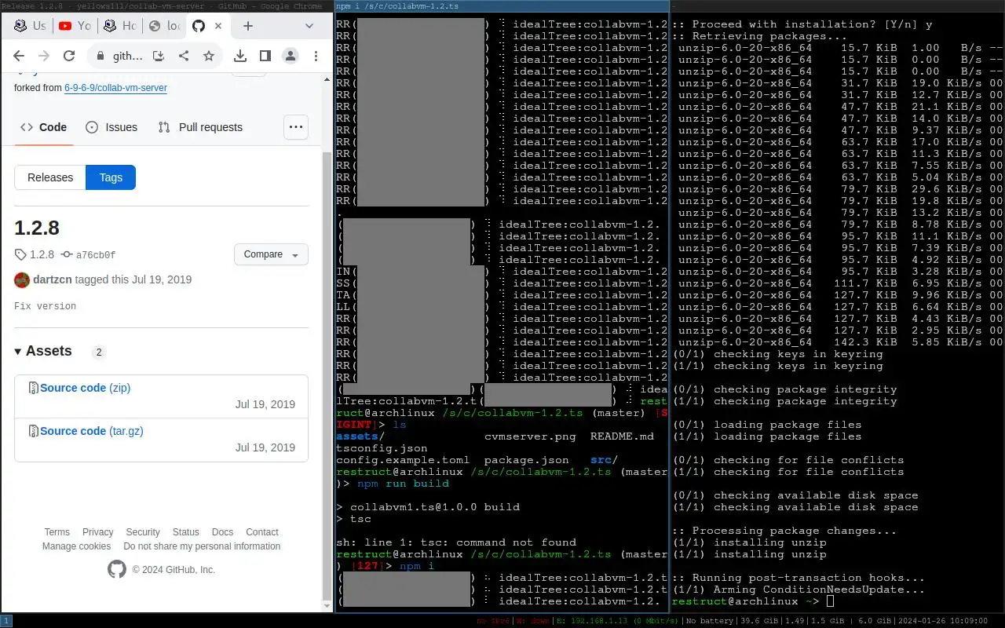Screen dimensions: 1005x628
Task: Open the Security footer link
Action: coord(143,532)
